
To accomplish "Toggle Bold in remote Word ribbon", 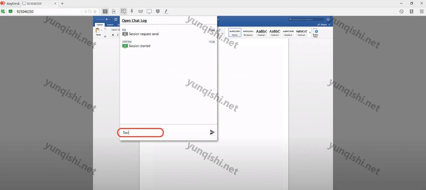I will [x=113, y=35].
